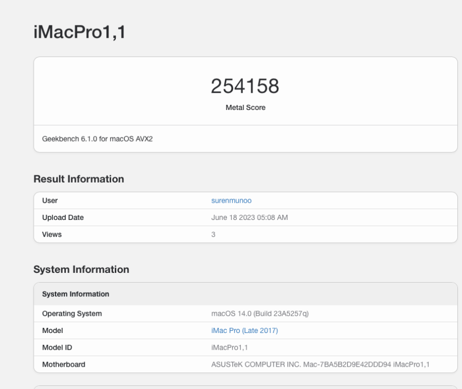Viewport: 462px width, 389px height.
Task: Select the iMacPro1,1 Model ID value
Action: point(229,348)
